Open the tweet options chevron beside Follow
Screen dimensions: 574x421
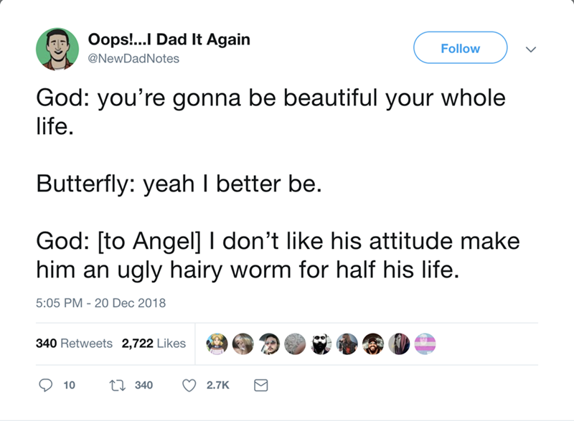pos(530,49)
